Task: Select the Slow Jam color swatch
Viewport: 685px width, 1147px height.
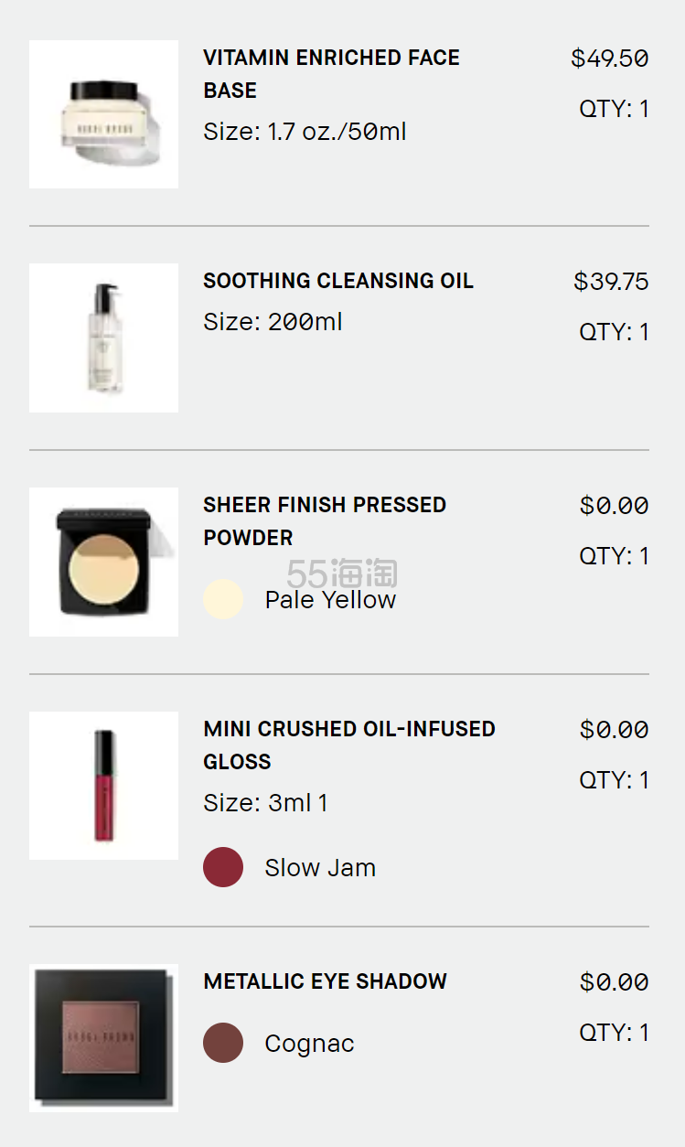Action: click(x=223, y=867)
